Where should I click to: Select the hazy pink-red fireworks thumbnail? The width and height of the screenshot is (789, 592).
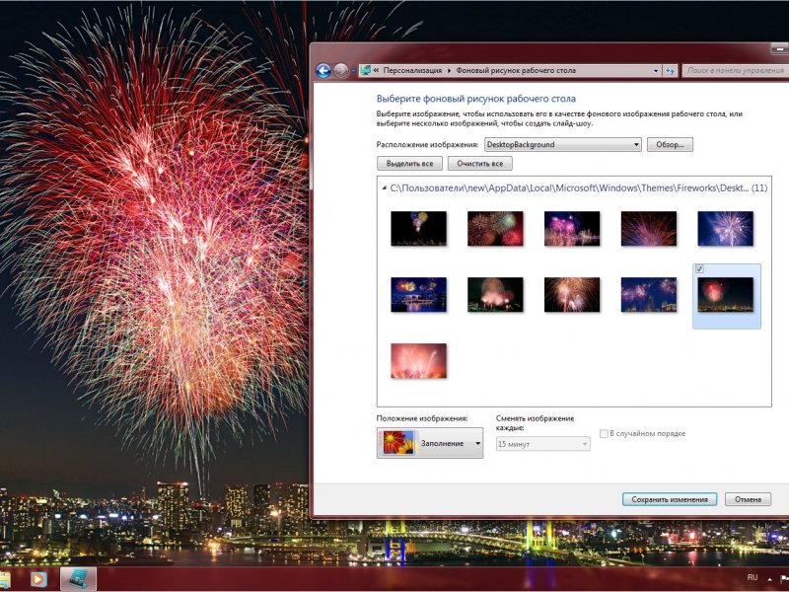point(418,360)
